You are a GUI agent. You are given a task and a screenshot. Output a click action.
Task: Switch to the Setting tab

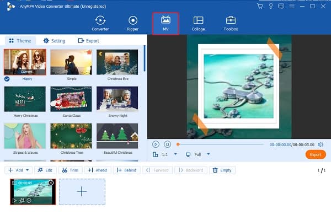(54, 41)
